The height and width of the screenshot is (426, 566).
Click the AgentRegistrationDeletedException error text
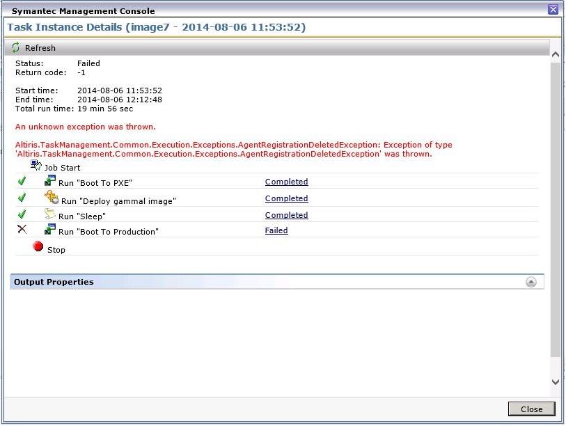pyautogui.click(x=233, y=150)
